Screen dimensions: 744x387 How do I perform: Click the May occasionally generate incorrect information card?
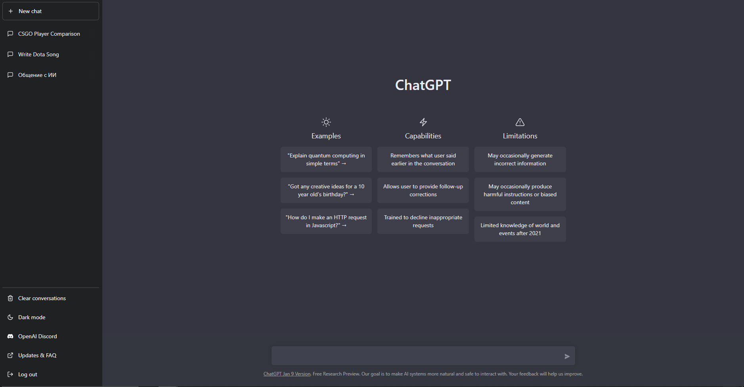click(x=520, y=159)
